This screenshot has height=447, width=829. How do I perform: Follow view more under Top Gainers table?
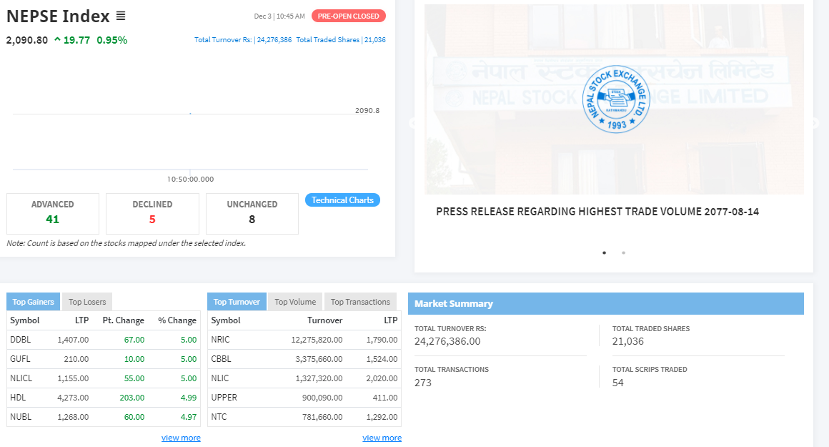click(181, 438)
